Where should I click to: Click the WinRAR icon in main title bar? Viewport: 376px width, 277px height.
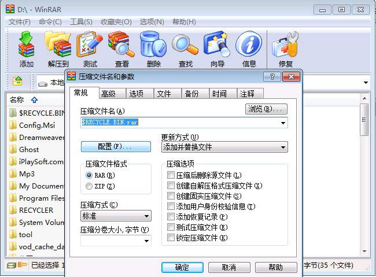click(x=10, y=9)
